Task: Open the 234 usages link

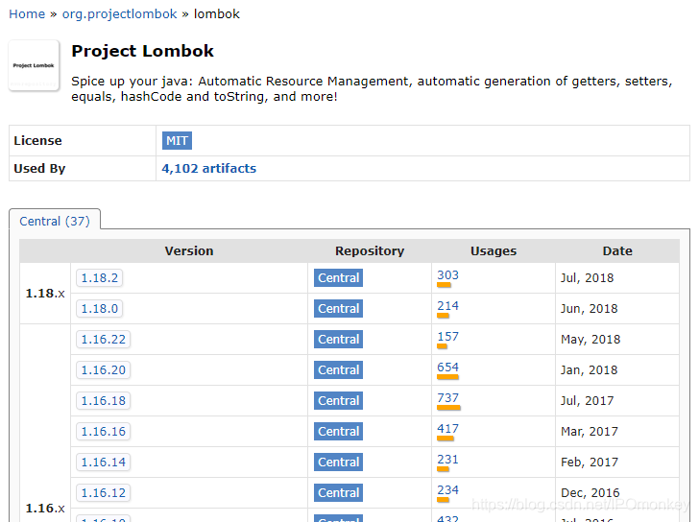Action: click(447, 490)
